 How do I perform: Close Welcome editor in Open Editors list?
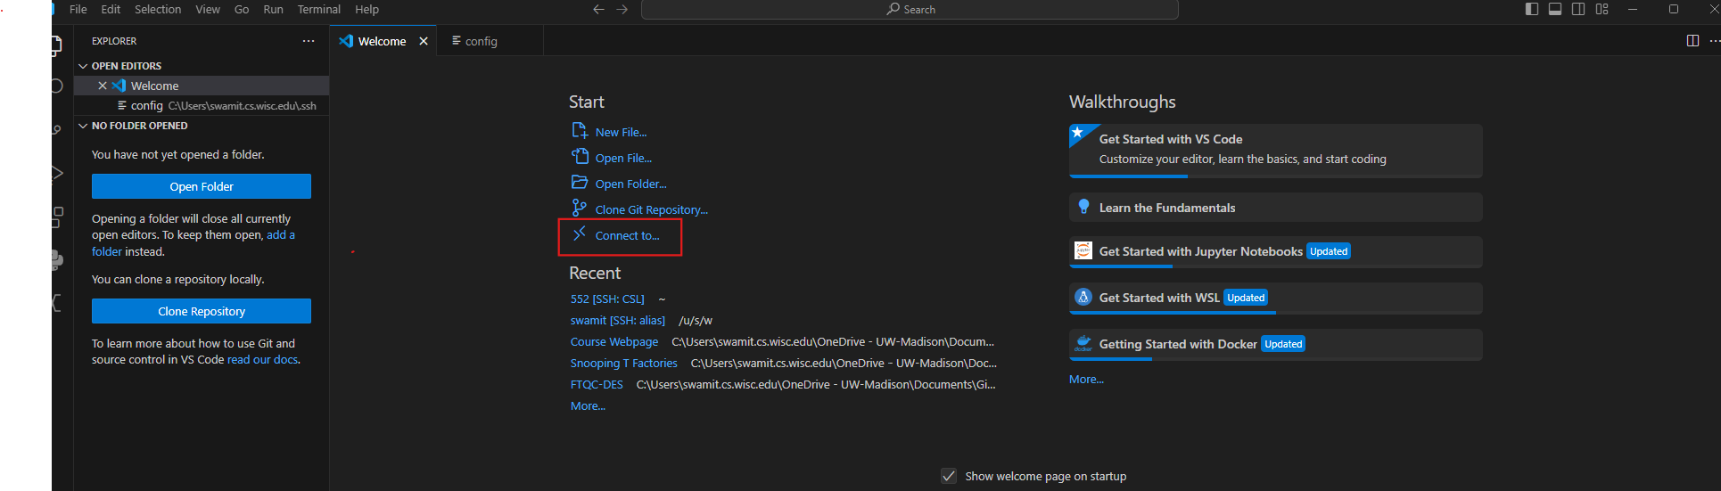(103, 86)
